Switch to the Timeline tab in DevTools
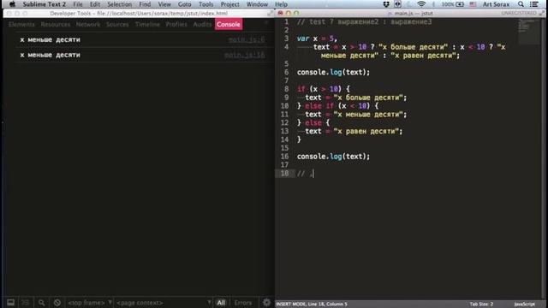The height and width of the screenshot is (308, 548). click(x=147, y=24)
